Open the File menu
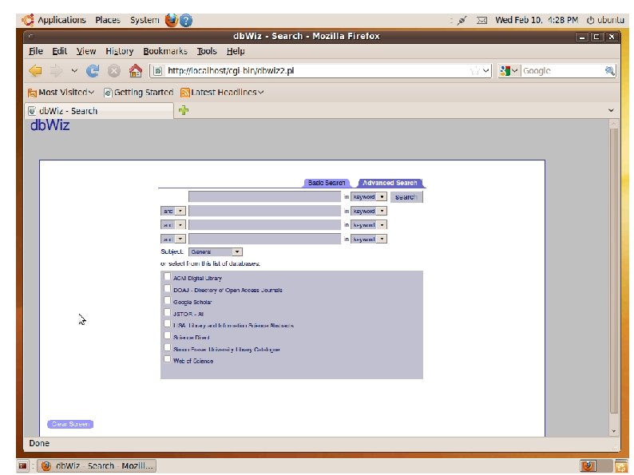This screenshot has height=475, width=634. coord(36,51)
